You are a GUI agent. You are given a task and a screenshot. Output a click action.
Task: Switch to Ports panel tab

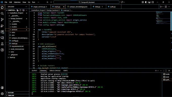click(x=66, y=71)
